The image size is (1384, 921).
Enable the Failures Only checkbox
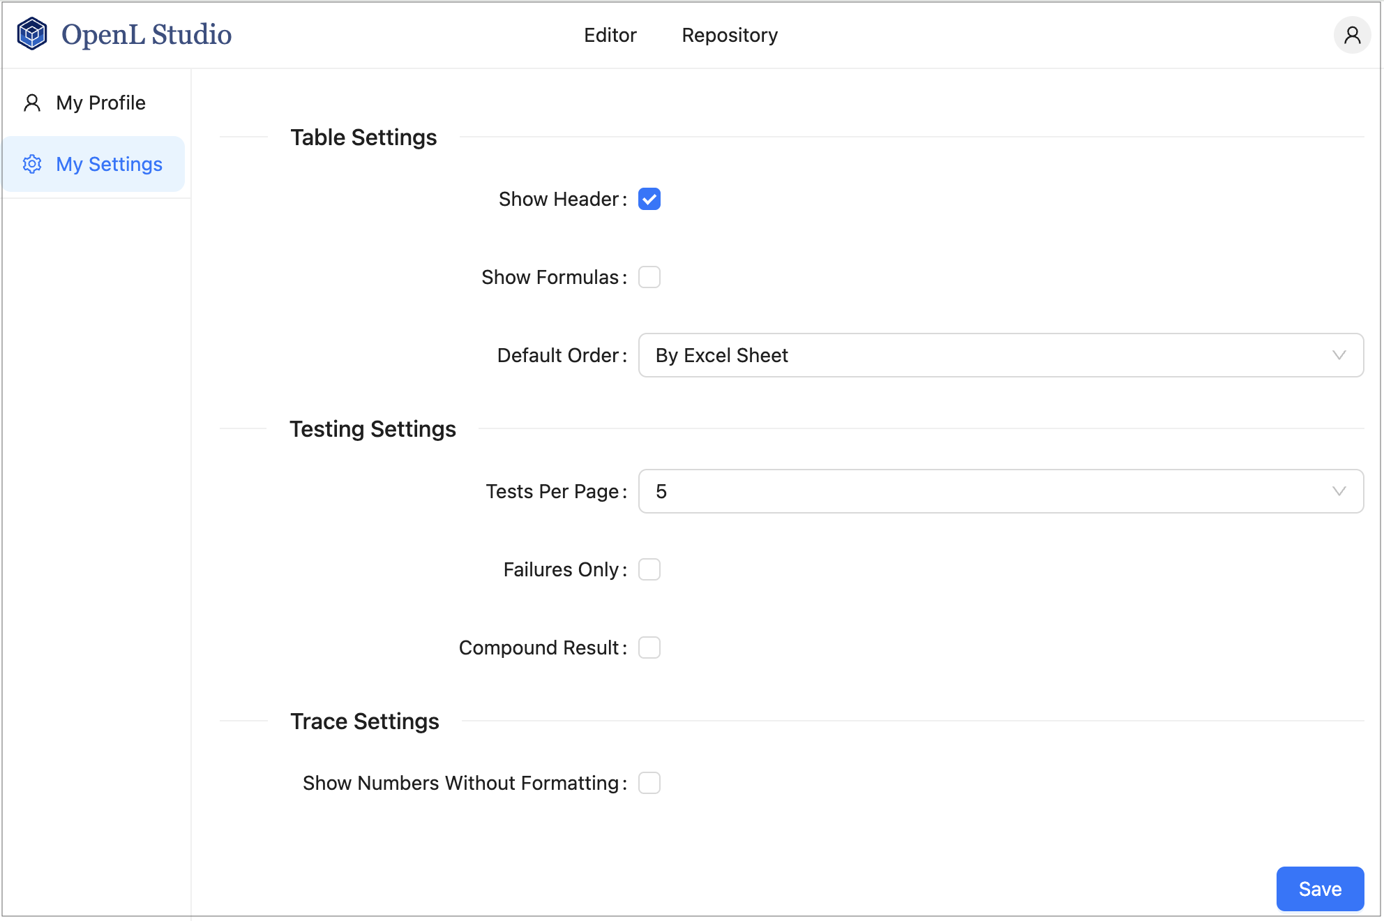(x=649, y=570)
